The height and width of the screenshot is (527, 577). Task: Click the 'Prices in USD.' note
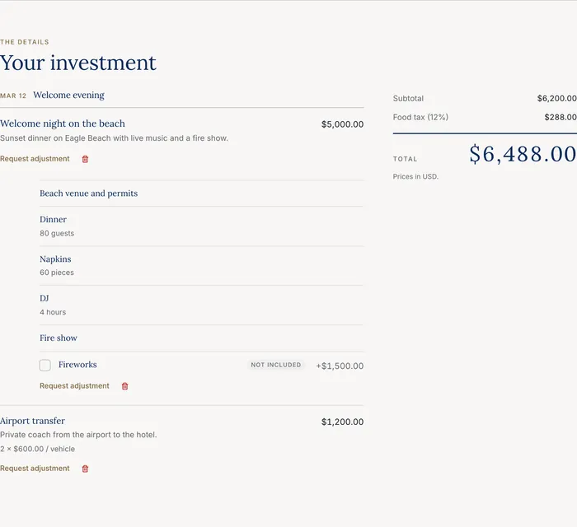(x=415, y=176)
